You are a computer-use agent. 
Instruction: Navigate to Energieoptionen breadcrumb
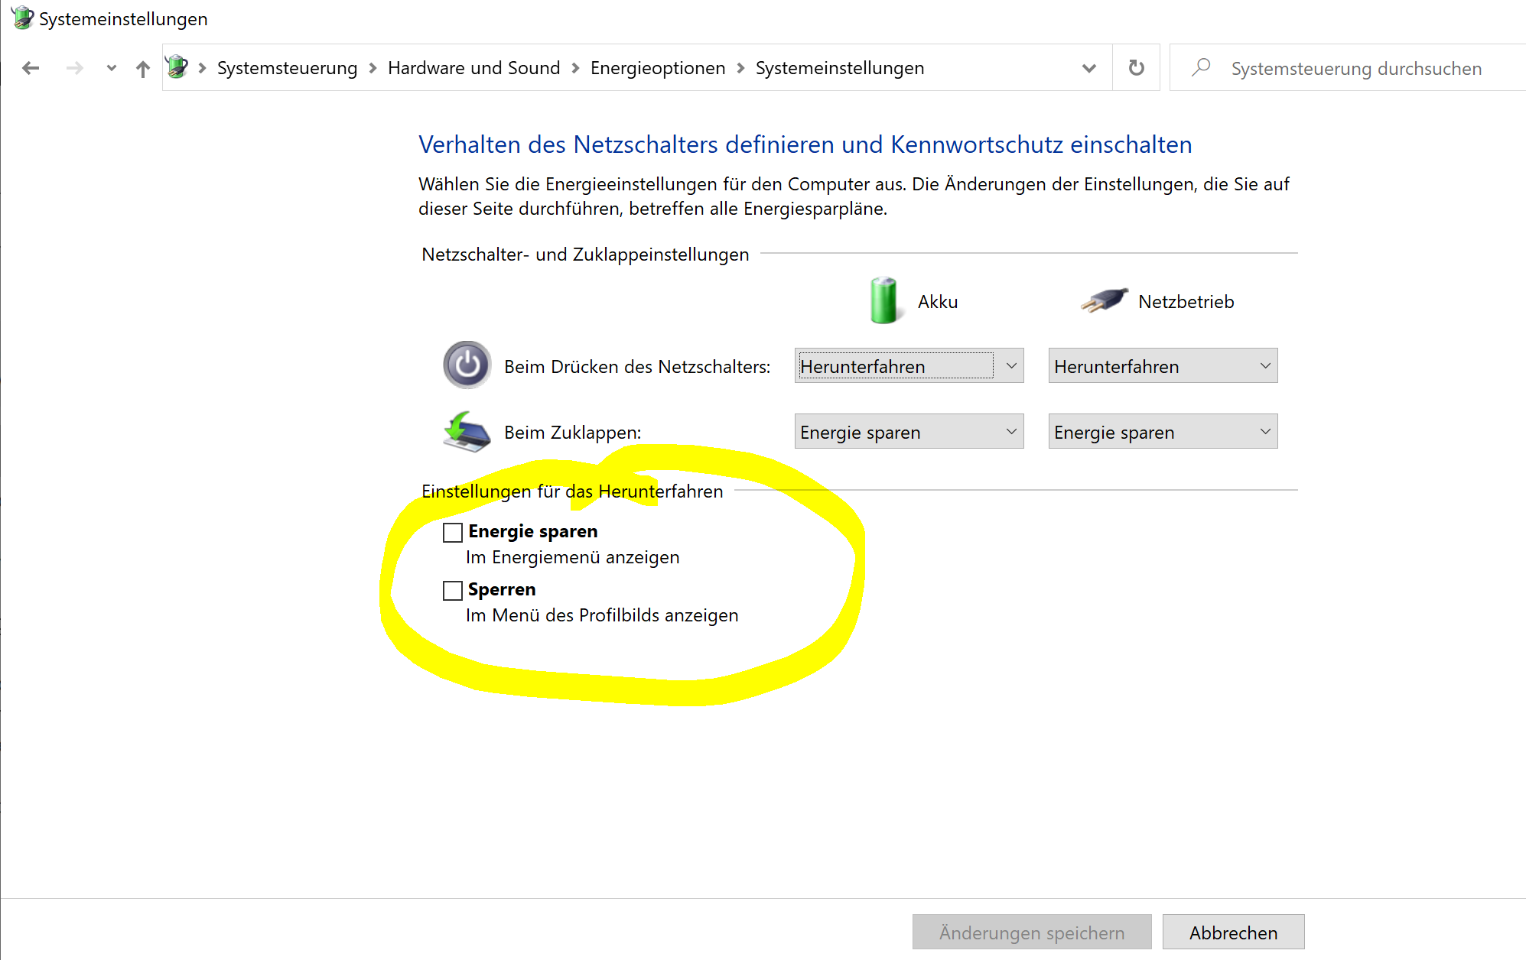658,68
